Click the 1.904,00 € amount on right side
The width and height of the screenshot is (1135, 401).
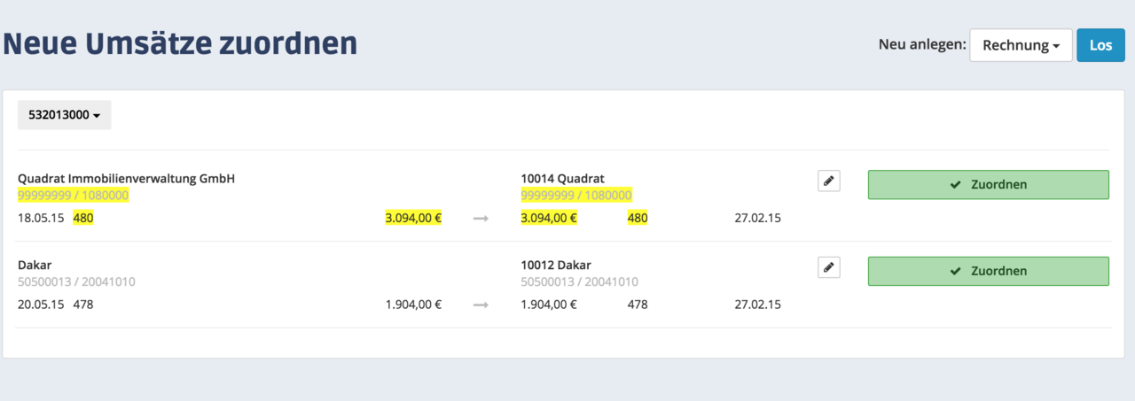pyautogui.click(x=549, y=305)
